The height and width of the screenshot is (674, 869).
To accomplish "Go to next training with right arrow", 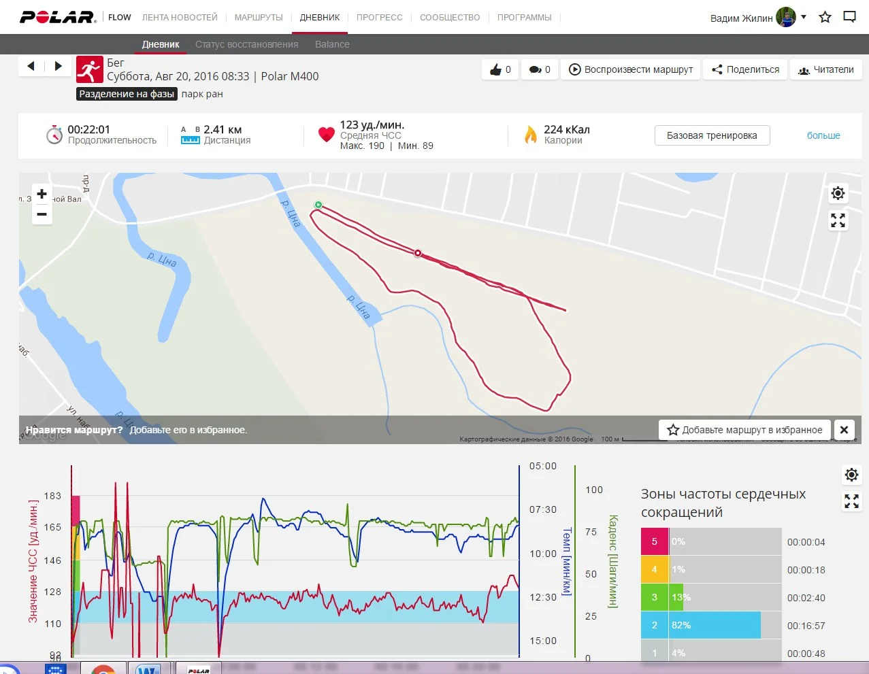I will pos(59,66).
